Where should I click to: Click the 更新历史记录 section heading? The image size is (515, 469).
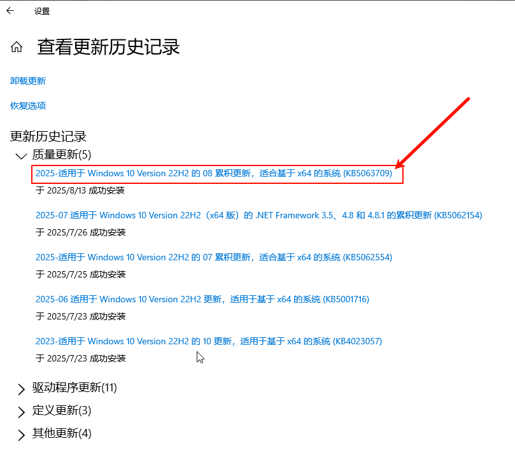coord(48,136)
